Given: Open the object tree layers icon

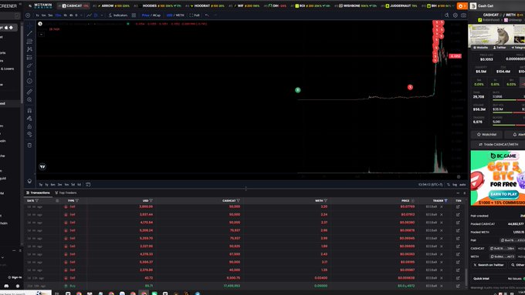Looking at the screenshot, I should pos(29,181).
